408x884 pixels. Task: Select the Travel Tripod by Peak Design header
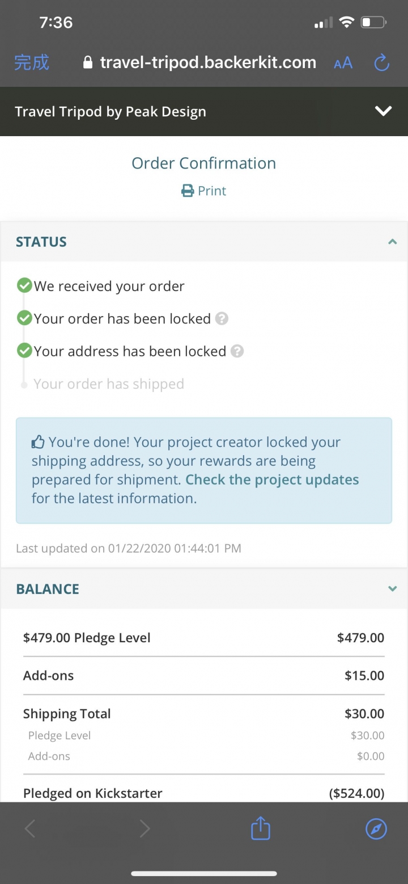110,111
